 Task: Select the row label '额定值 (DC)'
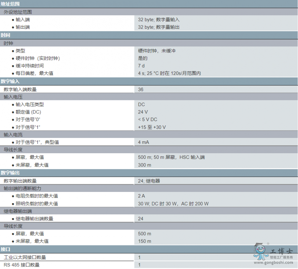28,112
